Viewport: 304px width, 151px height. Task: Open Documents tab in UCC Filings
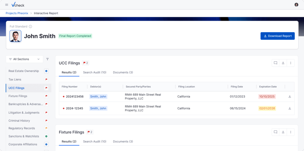(123, 72)
